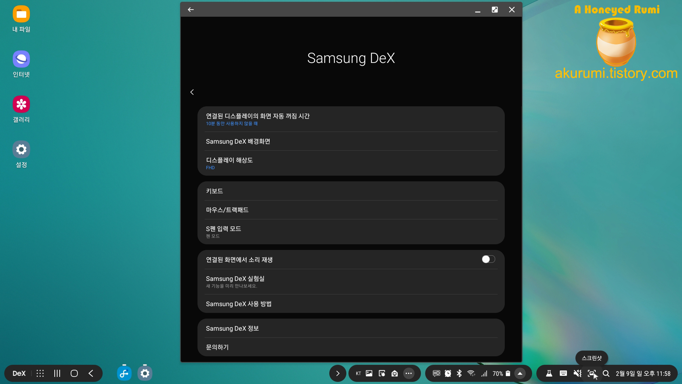This screenshot has width=682, height=384.
Task: Click the recent apps button
Action: pyautogui.click(x=57, y=373)
